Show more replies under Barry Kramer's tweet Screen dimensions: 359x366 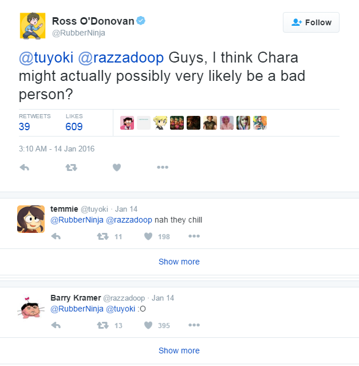tap(179, 351)
